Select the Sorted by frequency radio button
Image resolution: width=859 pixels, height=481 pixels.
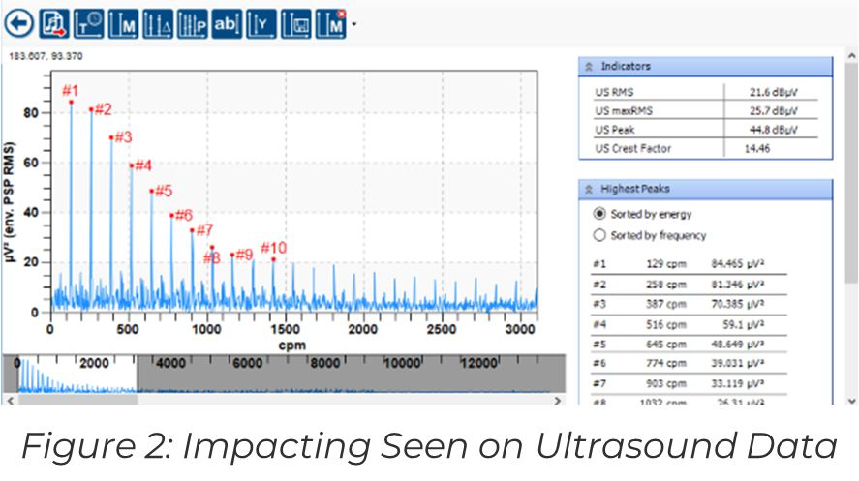click(x=599, y=235)
